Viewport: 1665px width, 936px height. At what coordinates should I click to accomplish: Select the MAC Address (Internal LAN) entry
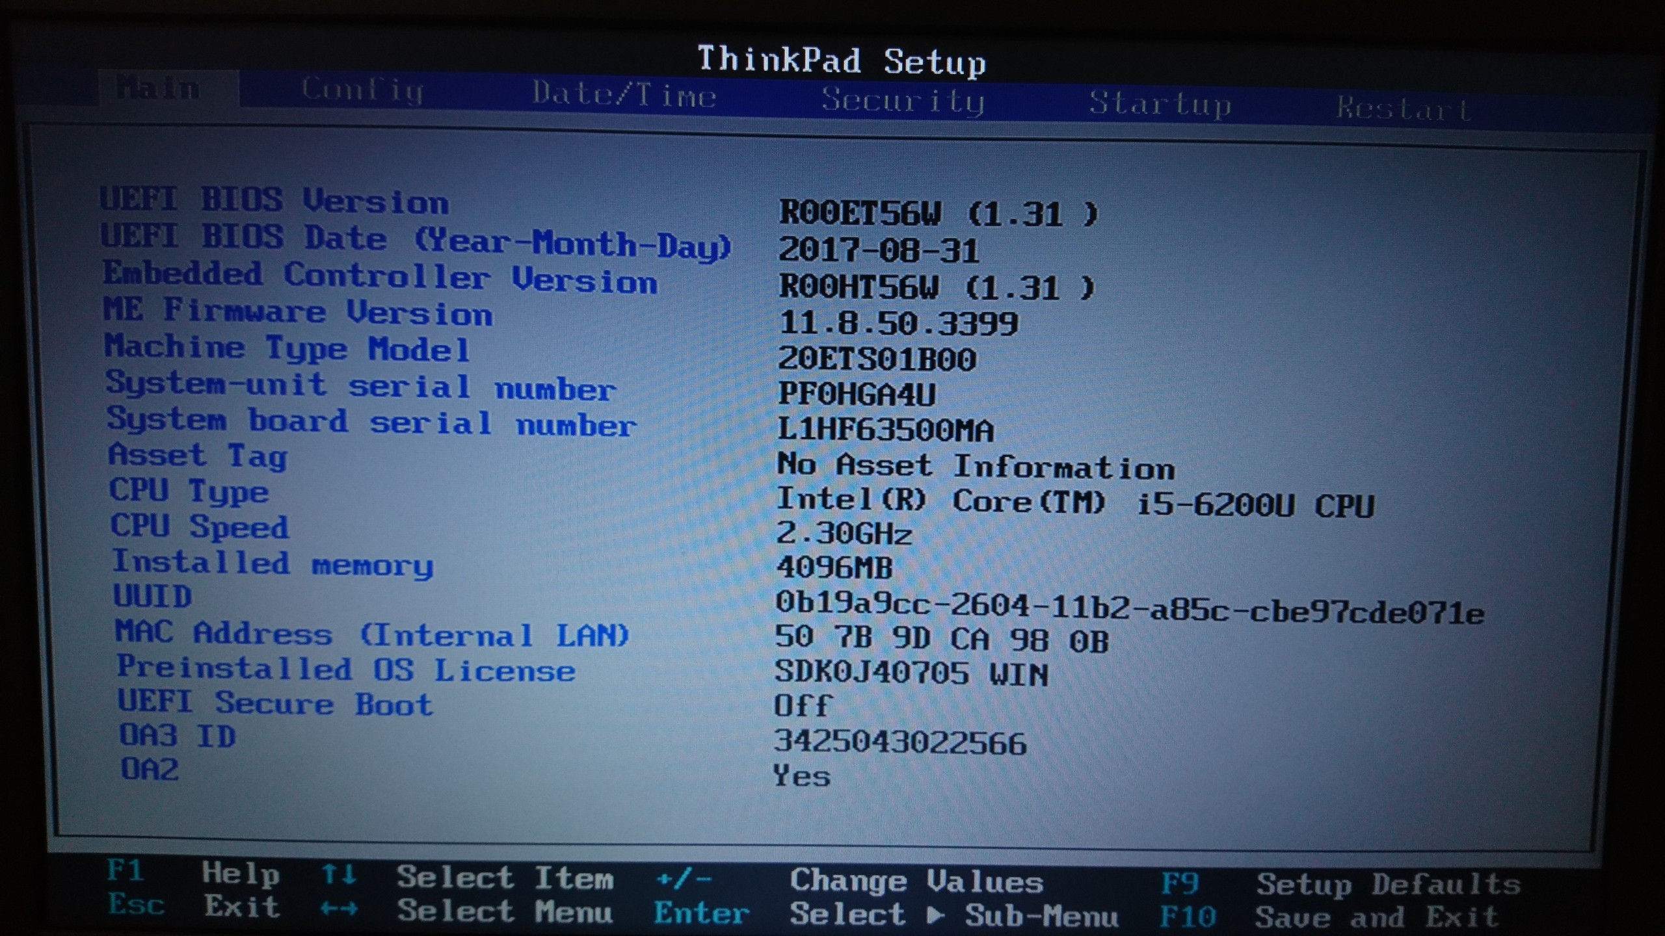point(372,634)
